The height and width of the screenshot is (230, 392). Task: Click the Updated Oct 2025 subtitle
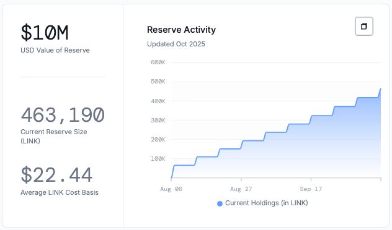point(176,44)
